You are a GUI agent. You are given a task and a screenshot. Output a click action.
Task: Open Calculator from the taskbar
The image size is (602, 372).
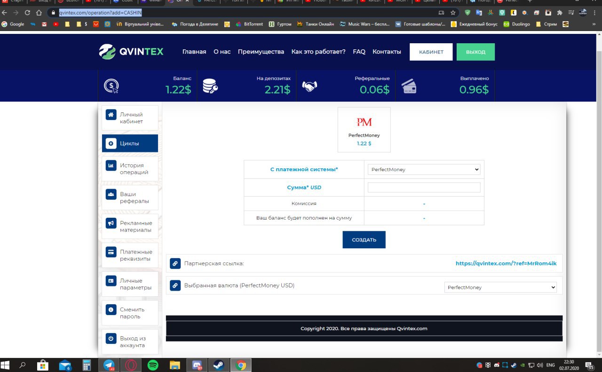87,365
